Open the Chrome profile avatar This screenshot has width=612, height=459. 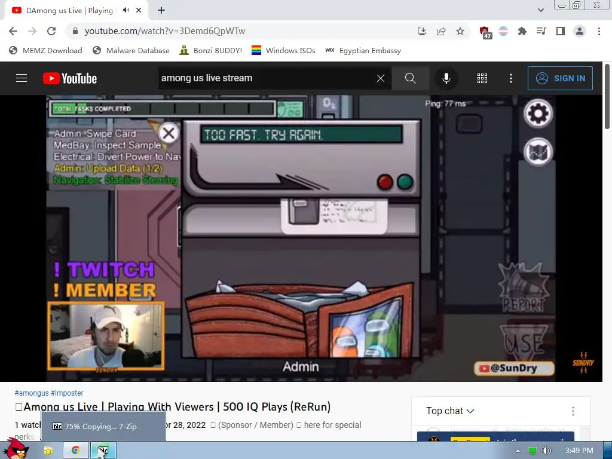click(x=580, y=31)
